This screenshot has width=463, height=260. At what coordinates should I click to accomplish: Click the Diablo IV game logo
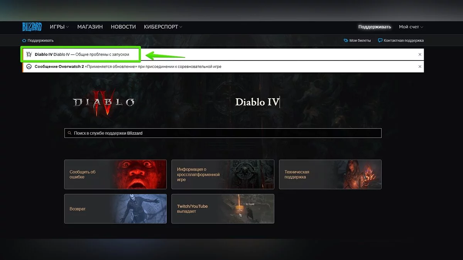[104, 102]
